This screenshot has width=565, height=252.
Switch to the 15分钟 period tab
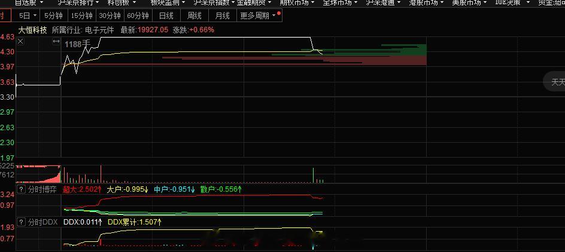[x=82, y=16]
